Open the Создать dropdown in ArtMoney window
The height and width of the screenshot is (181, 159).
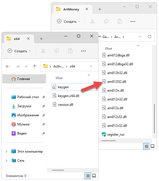pyautogui.click(x=69, y=21)
